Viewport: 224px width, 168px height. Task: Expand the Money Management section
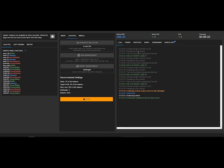coord(87,66)
